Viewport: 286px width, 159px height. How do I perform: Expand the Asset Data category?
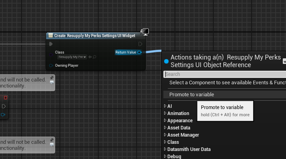165,127
